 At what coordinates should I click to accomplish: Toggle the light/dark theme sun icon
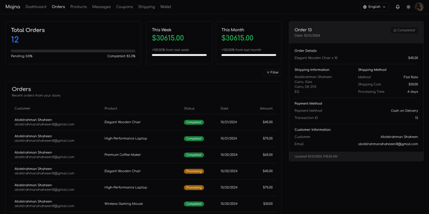click(x=409, y=7)
